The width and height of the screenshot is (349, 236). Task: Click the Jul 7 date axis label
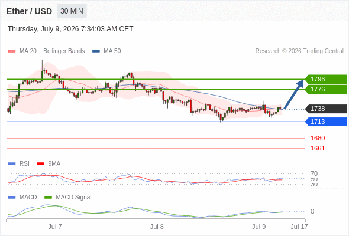55,227
